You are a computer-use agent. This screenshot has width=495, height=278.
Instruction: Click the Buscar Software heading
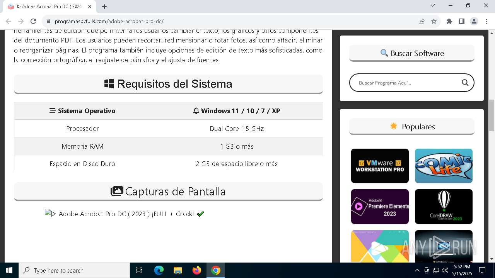tap(412, 53)
